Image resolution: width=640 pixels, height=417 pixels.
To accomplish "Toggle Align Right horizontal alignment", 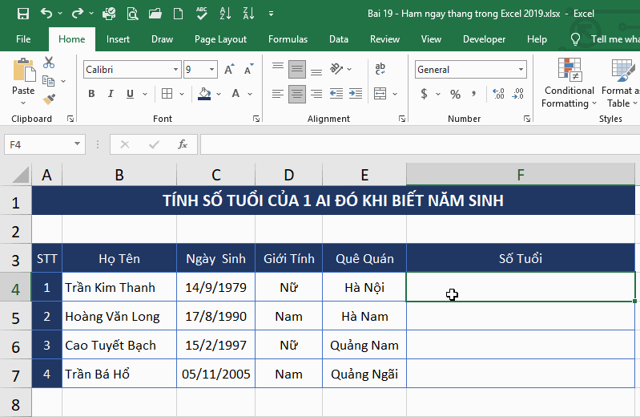I will click(x=316, y=94).
